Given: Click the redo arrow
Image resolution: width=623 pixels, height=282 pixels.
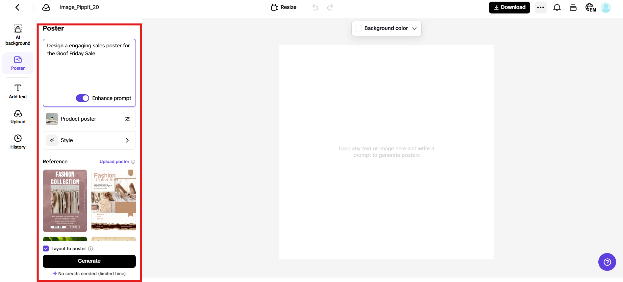Looking at the screenshot, I should (x=330, y=7).
